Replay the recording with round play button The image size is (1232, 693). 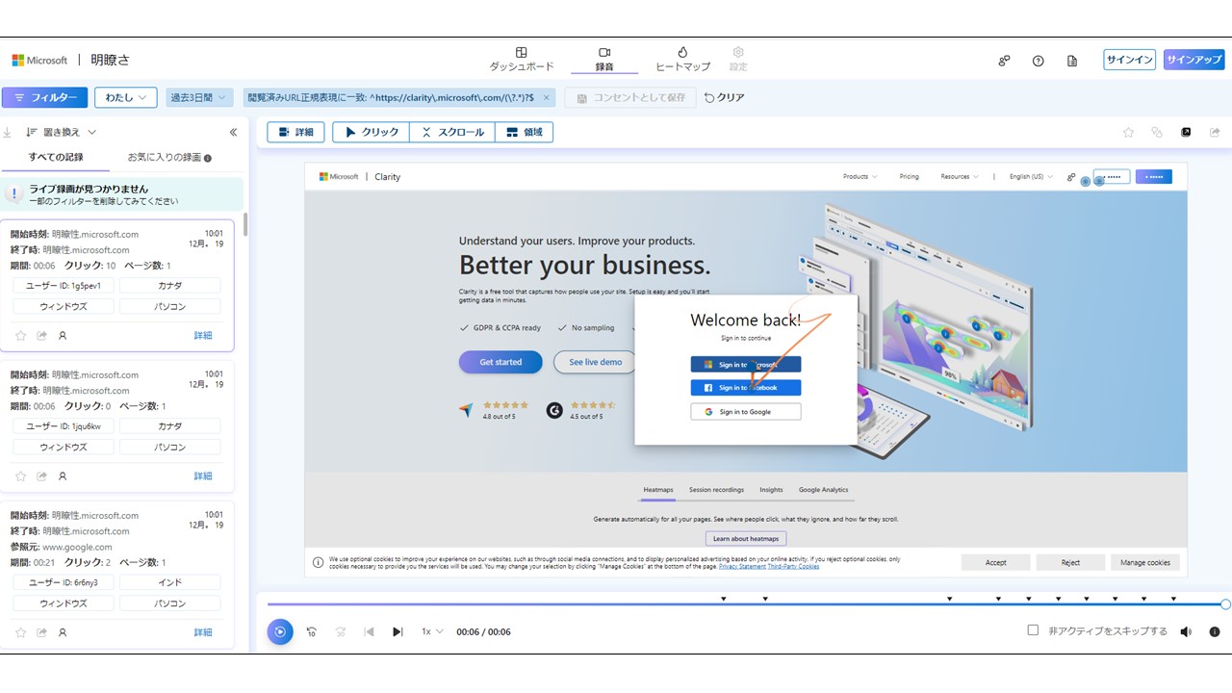point(280,631)
